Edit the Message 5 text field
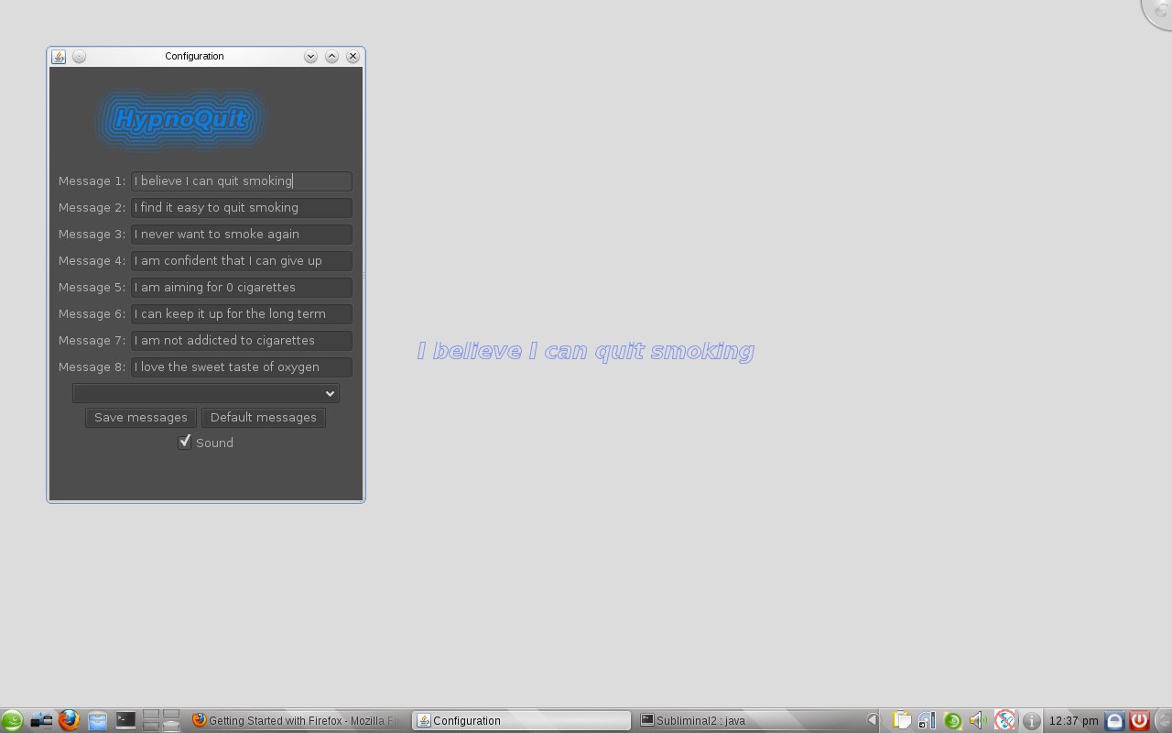Screen dimensions: 1172x733 coord(242,288)
